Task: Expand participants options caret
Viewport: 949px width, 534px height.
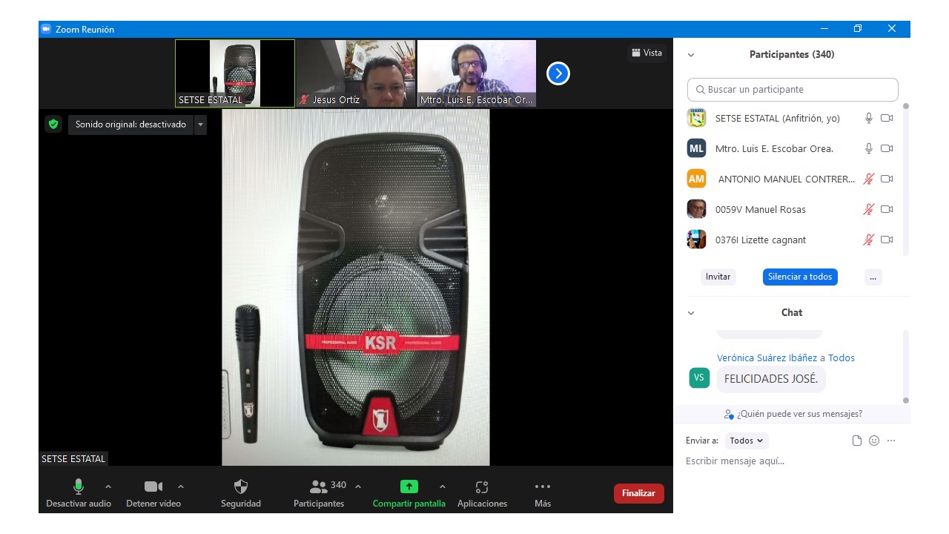Action: [358, 487]
